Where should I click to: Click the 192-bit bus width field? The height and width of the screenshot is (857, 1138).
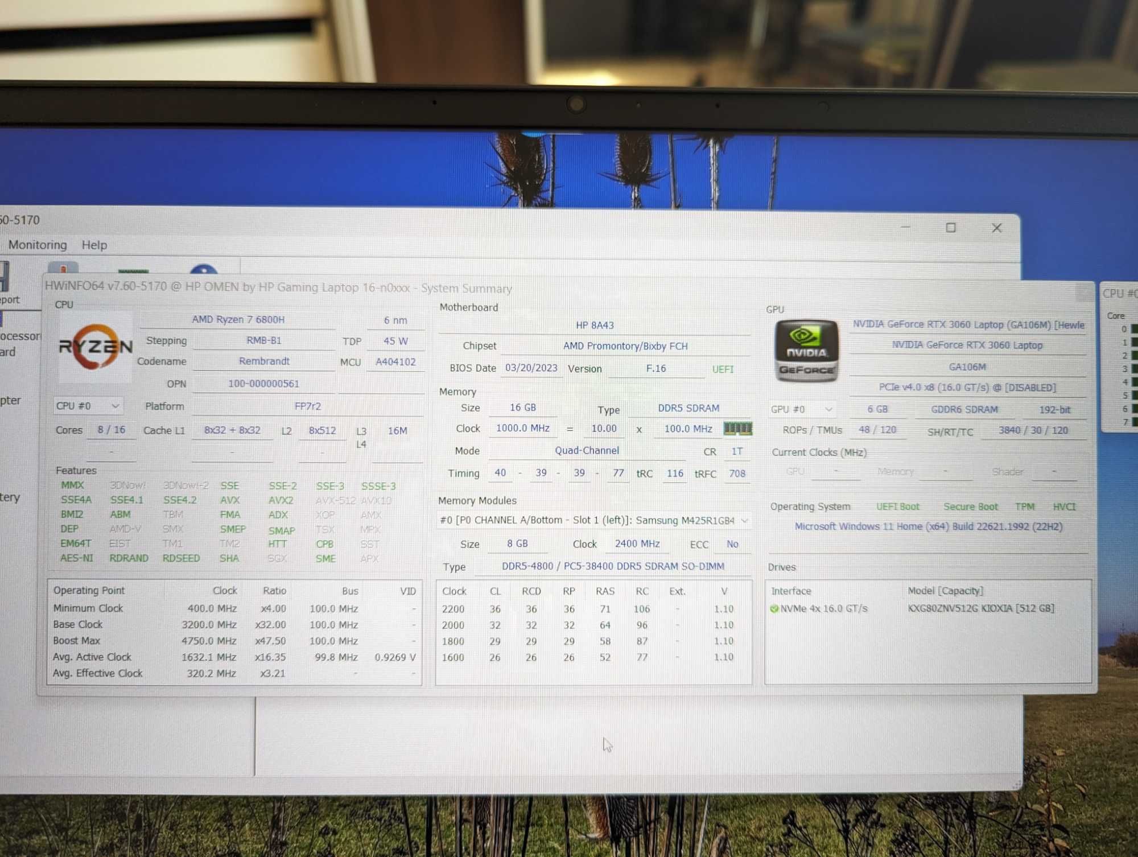coord(1055,410)
